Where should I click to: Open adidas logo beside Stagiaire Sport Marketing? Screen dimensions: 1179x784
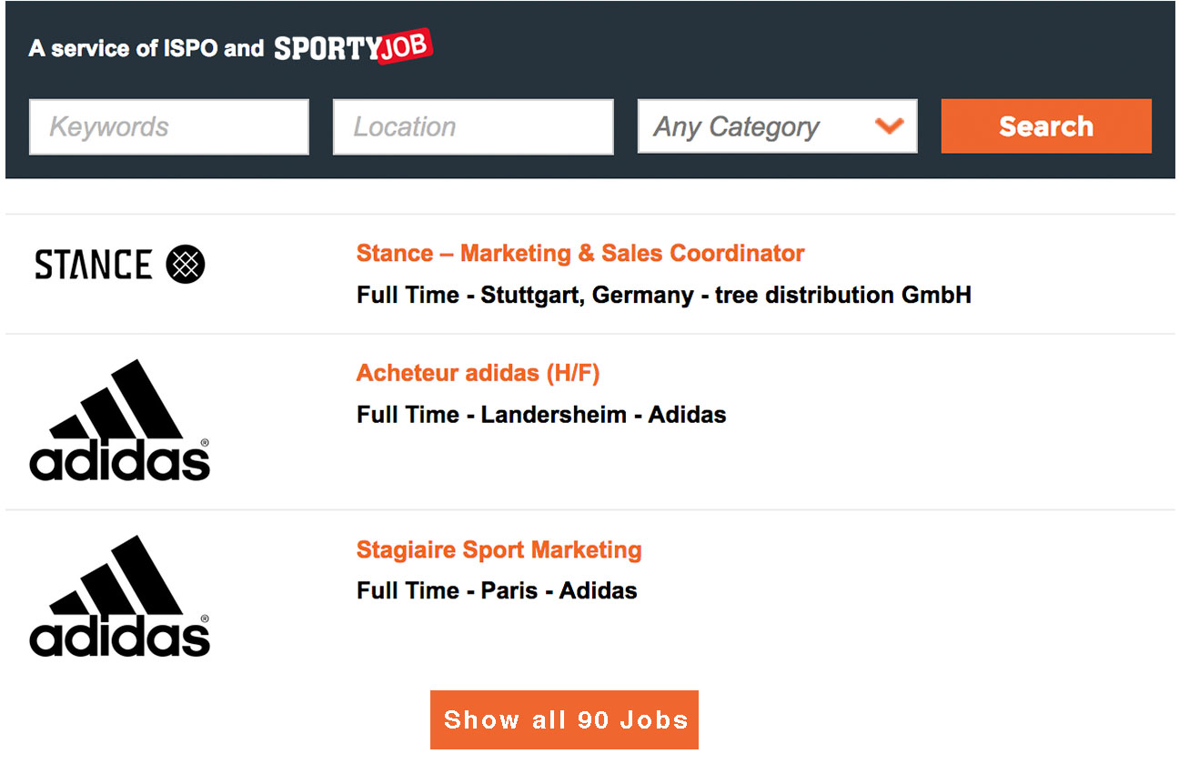(120, 596)
